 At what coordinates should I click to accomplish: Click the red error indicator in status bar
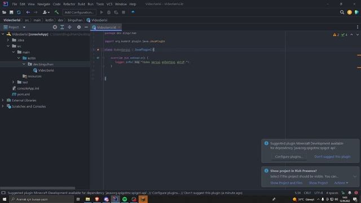[x=356, y=193]
